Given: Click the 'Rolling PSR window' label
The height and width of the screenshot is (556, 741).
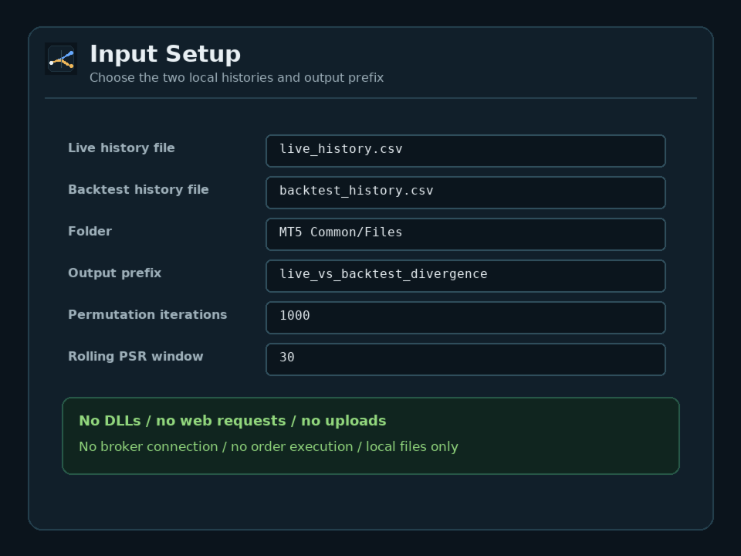Looking at the screenshot, I should click(136, 356).
